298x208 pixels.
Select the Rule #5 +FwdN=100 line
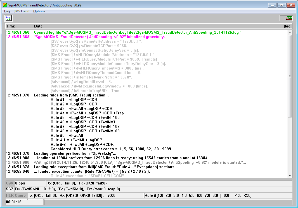coord(85,117)
